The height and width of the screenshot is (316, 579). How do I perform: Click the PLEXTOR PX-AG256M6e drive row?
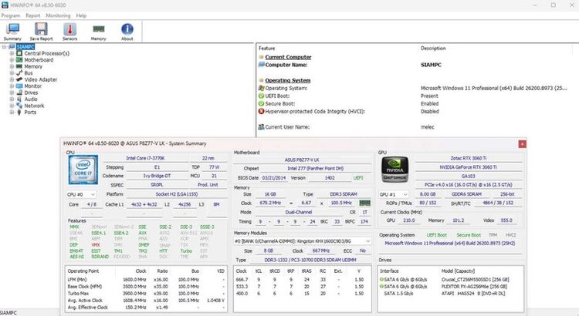(450, 287)
